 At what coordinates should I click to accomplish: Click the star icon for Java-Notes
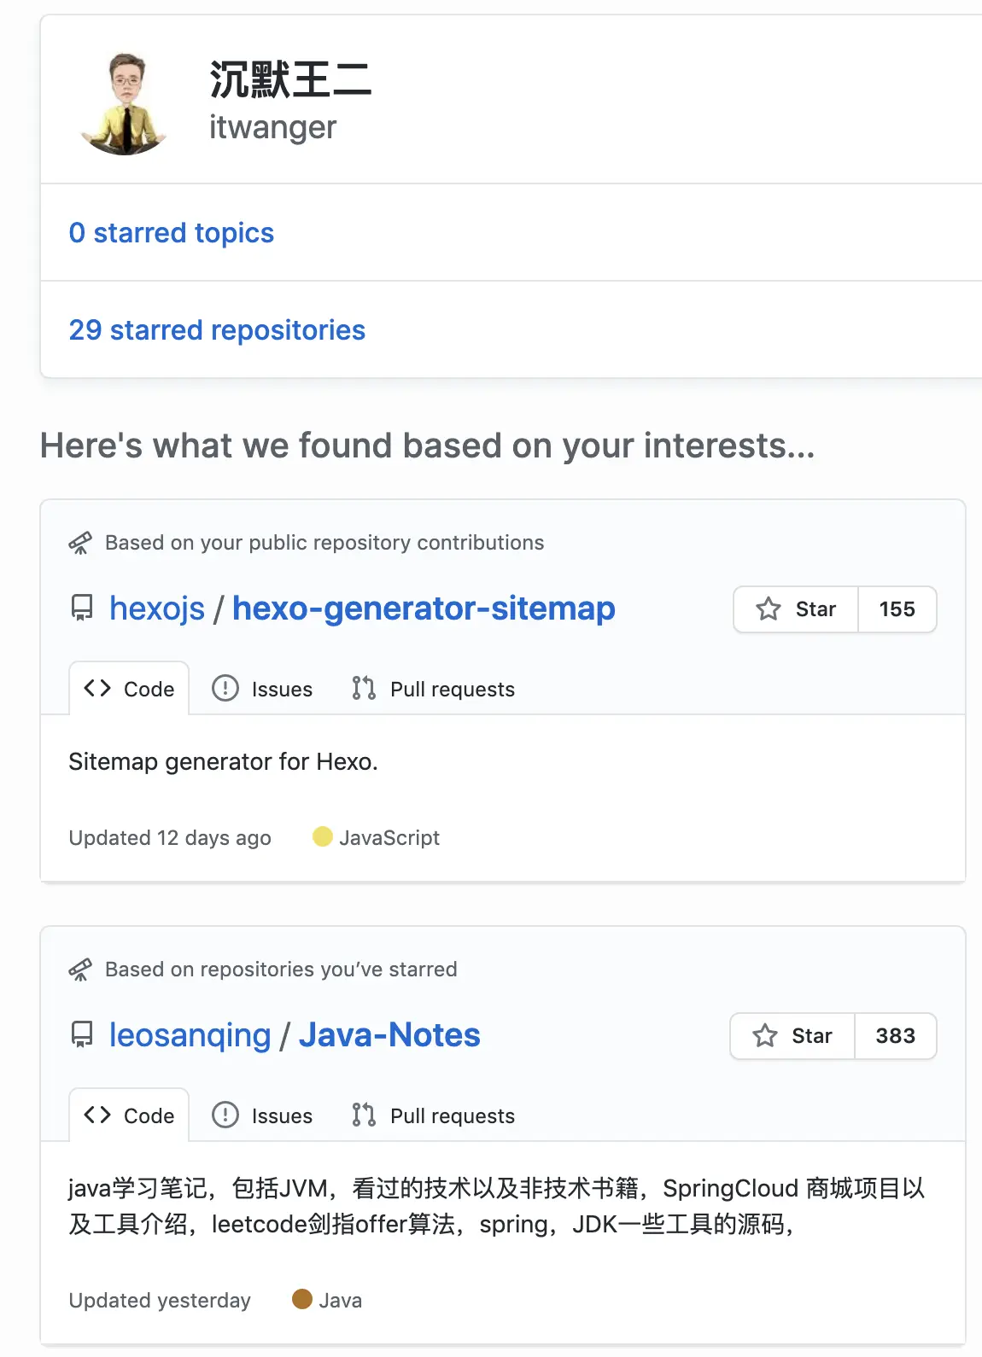765,1036
